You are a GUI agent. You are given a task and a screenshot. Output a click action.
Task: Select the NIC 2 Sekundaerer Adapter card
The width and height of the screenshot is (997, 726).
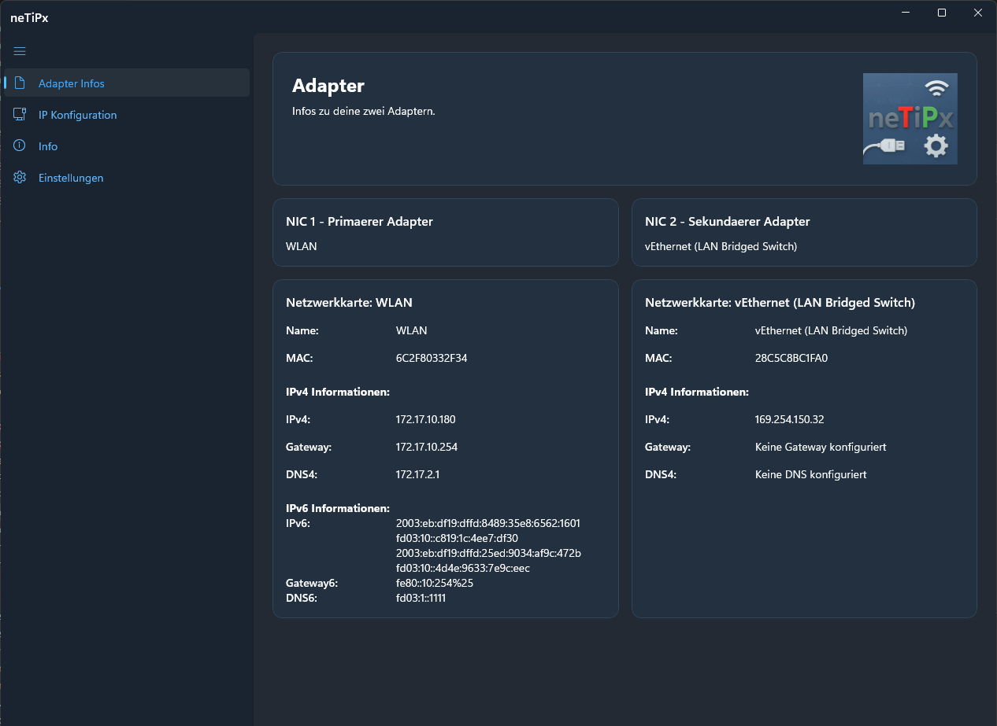tap(804, 232)
